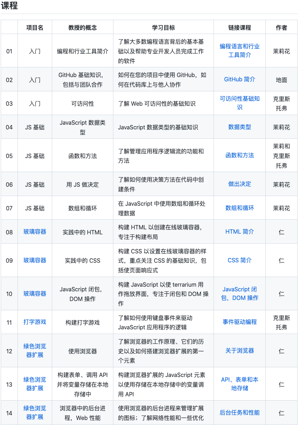Click the 实践中的 HTML concept cell
299x425 pixels.
click(x=83, y=232)
